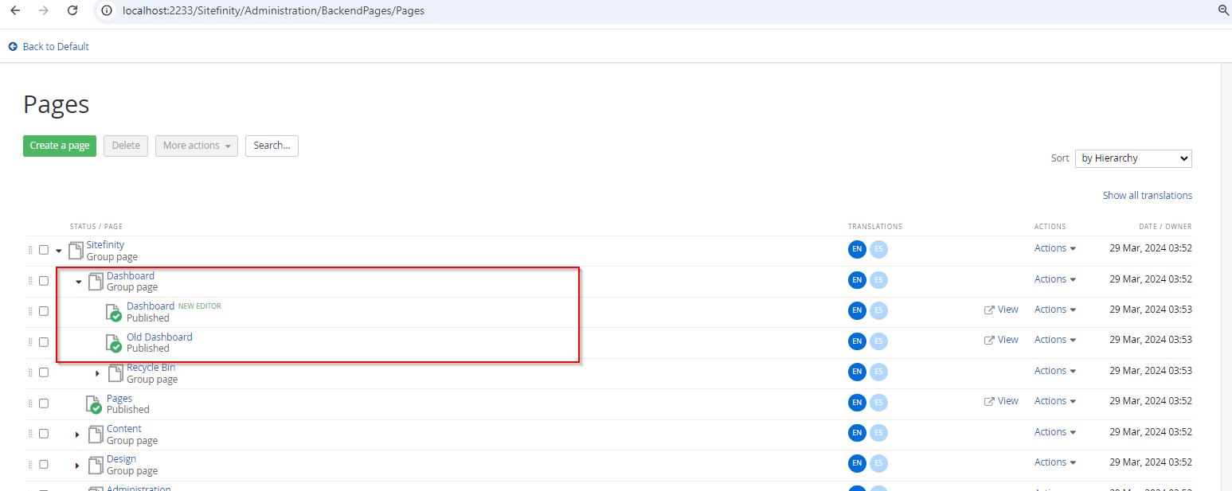Open Actions menu for Dashboard group page
The image size is (1232, 491).
pyautogui.click(x=1055, y=279)
